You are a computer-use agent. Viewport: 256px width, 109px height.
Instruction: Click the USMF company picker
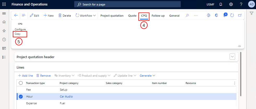210,4
